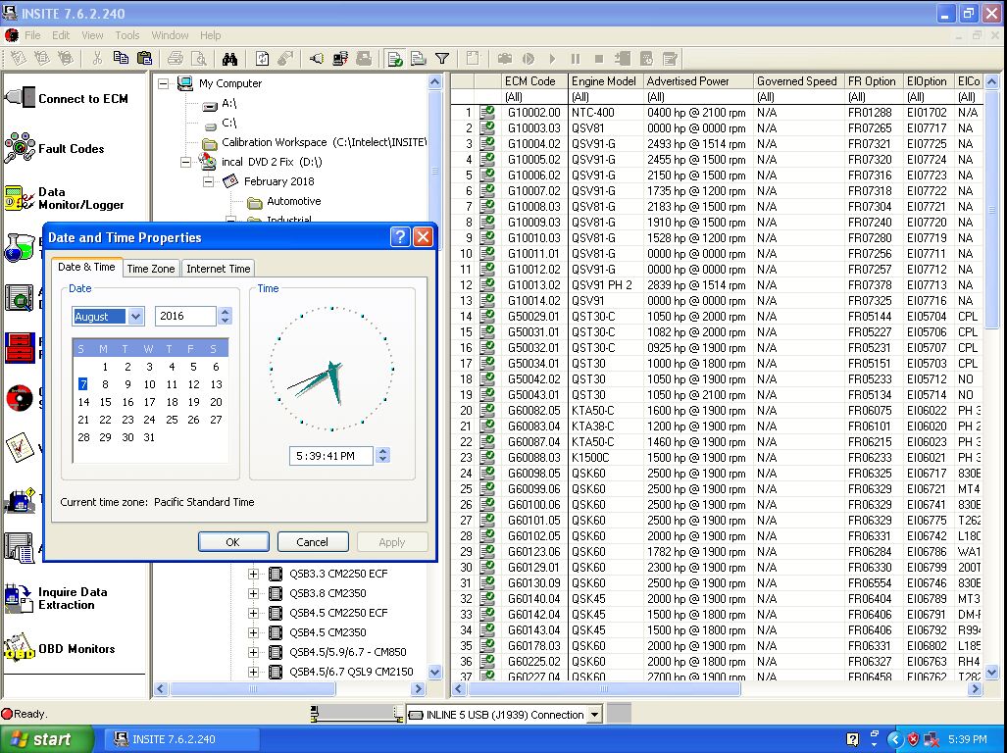Viewport: 1007px width, 753px height.
Task: Open the Connect to ECM sidebar icon
Action: pyautogui.click(x=20, y=98)
